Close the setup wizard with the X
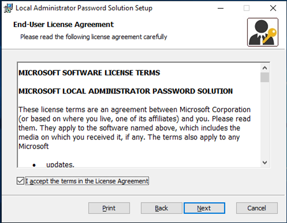This screenshot has width=287, height=223. pos(273,8)
